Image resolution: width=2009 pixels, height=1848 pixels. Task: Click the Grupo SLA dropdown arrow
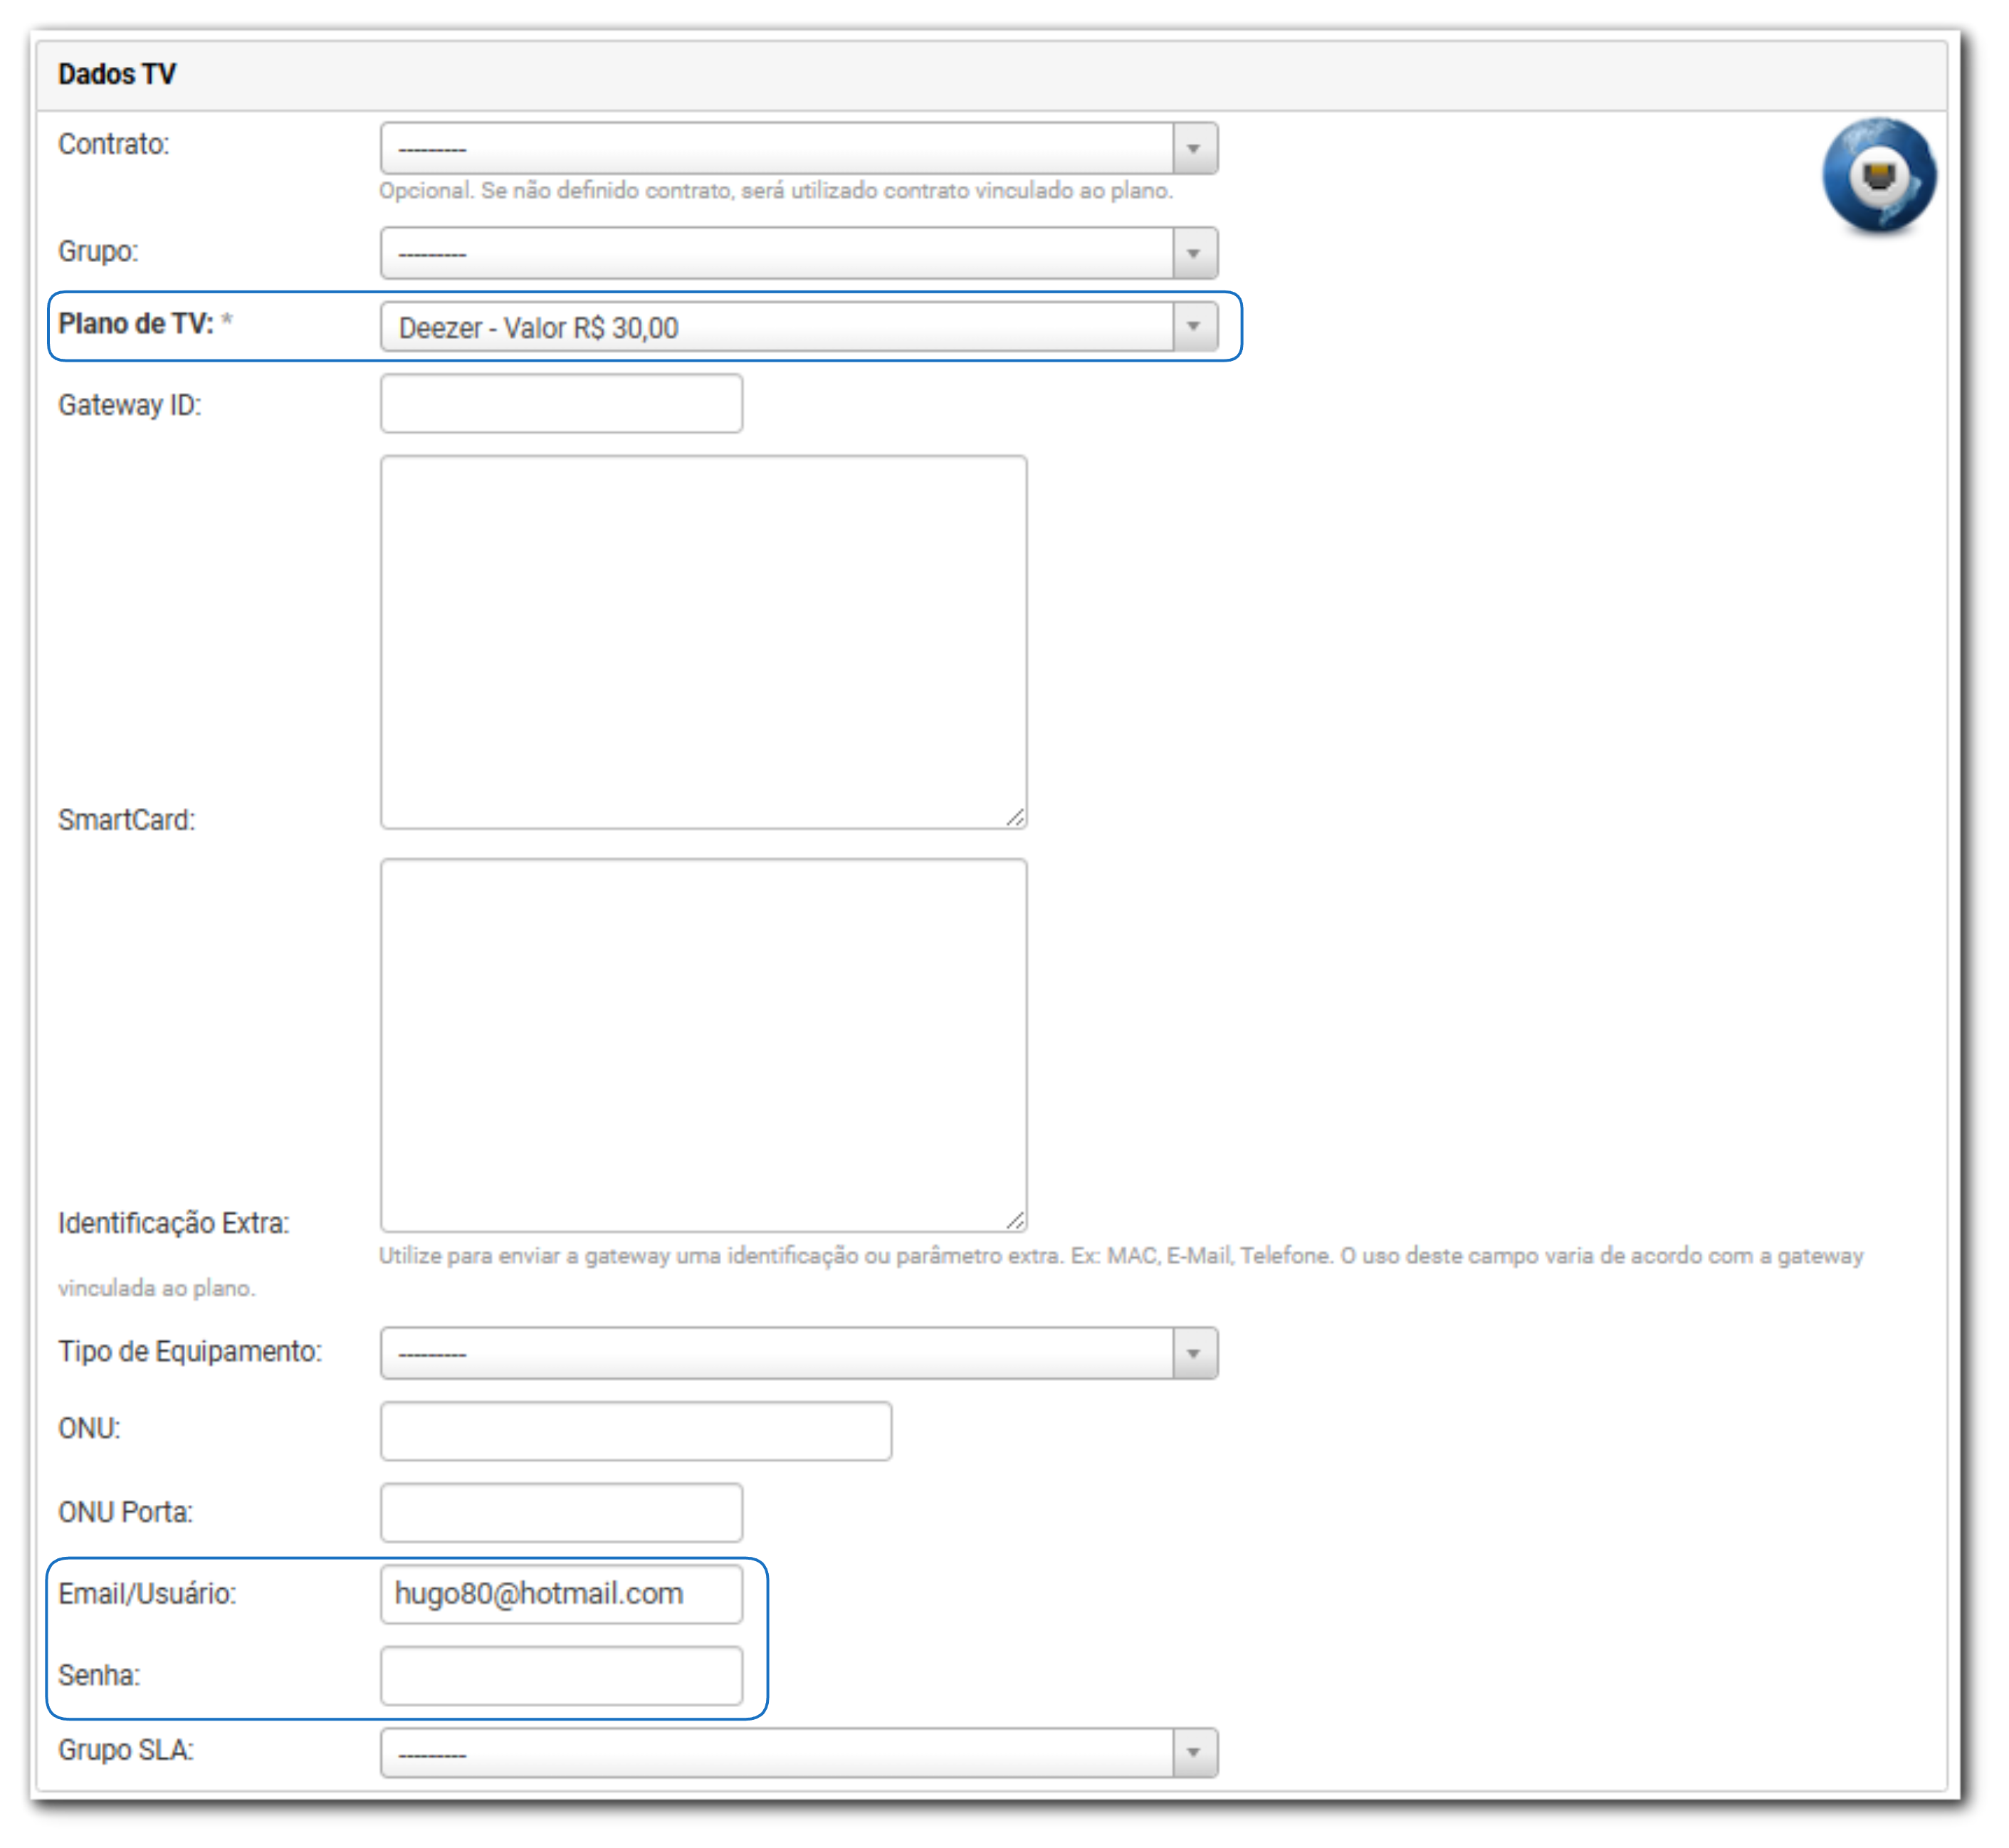(x=1193, y=1753)
